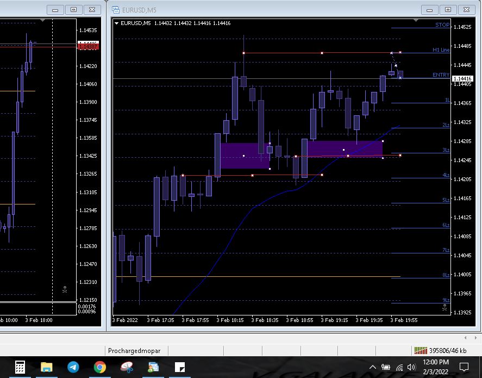Open the dropdown triangle beside EURUSD,M5 label
This screenshot has height=378, width=482.
(x=116, y=23)
